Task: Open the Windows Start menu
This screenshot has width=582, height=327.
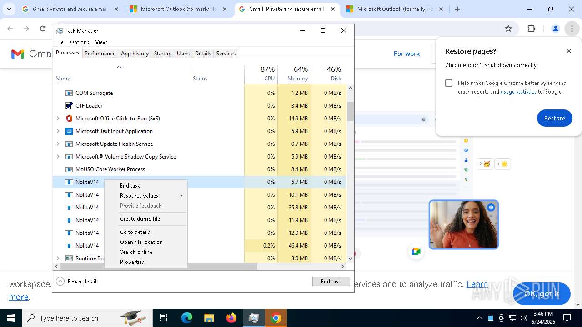Action: pyautogui.click(x=11, y=318)
